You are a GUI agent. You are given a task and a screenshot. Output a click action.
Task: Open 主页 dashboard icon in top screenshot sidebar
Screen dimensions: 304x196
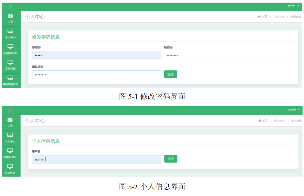coord(10,16)
